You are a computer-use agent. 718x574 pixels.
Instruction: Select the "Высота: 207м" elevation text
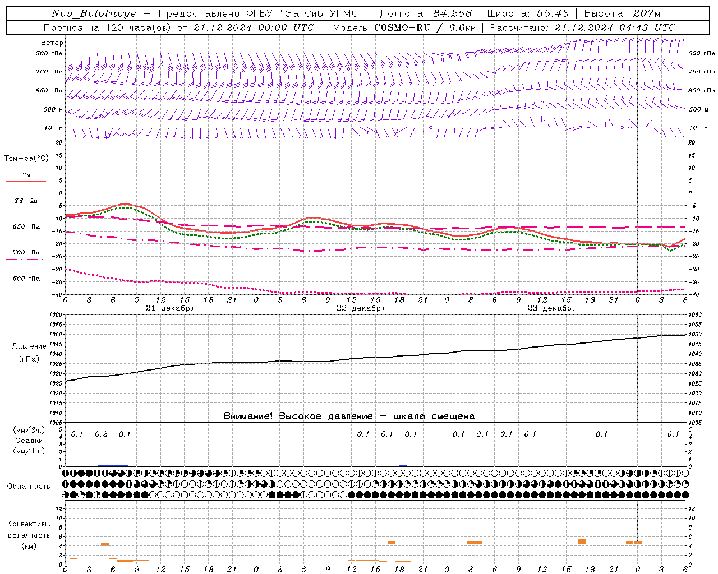pos(622,13)
